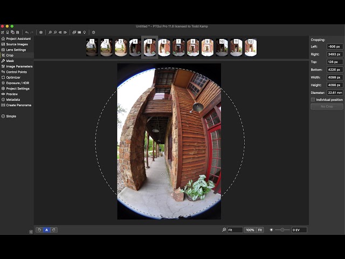
Task: Open the Preview sidebar tab
Action: pos(17,94)
